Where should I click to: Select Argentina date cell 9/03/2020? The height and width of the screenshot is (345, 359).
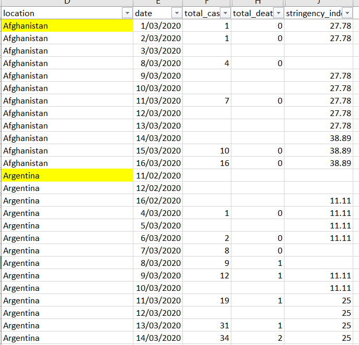coord(158,275)
